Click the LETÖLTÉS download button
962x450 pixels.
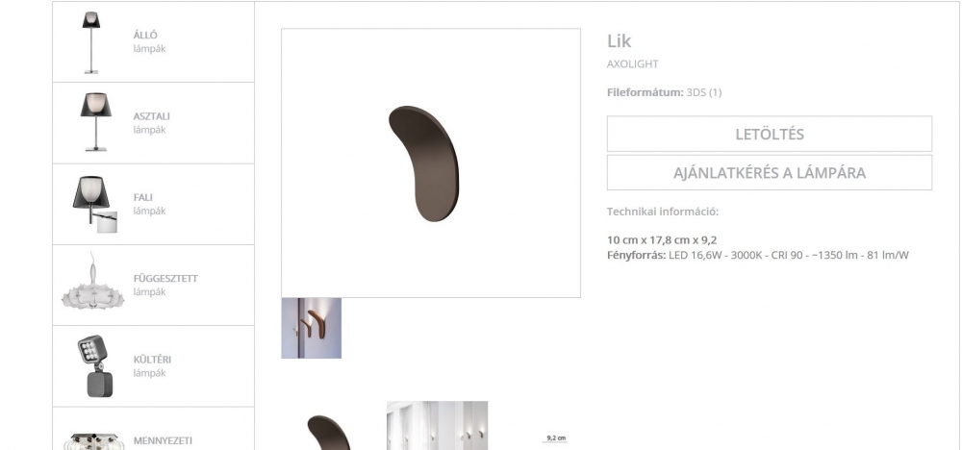click(x=770, y=134)
